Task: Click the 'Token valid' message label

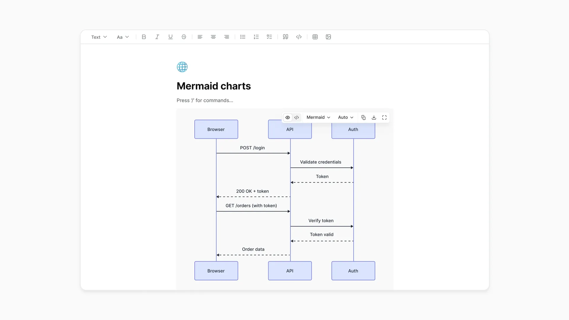Action: click(322, 235)
